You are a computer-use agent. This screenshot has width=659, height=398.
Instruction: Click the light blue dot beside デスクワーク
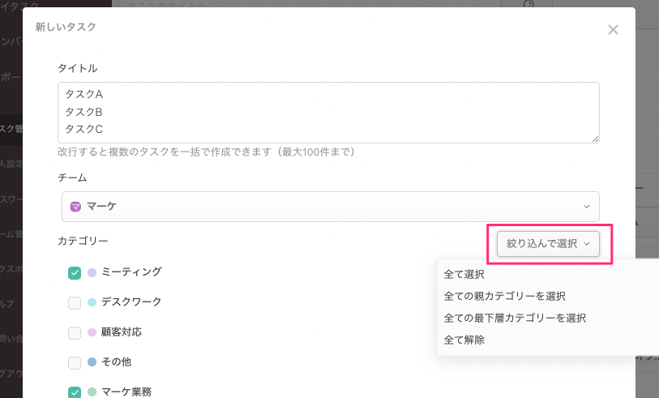pyautogui.click(x=92, y=302)
